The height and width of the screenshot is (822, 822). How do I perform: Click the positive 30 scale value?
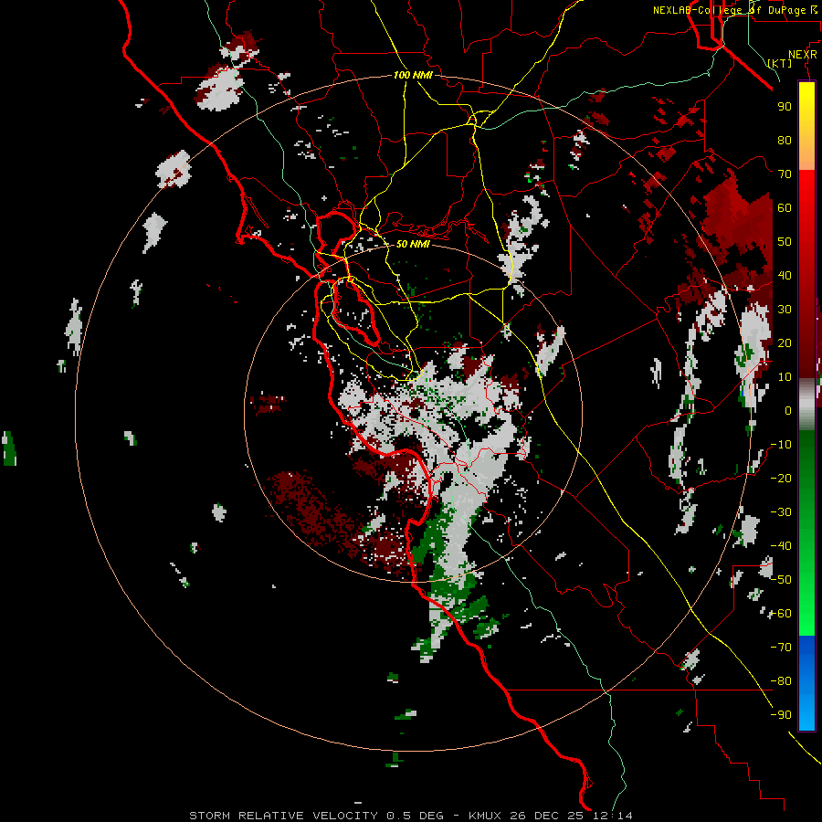click(785, 310)
